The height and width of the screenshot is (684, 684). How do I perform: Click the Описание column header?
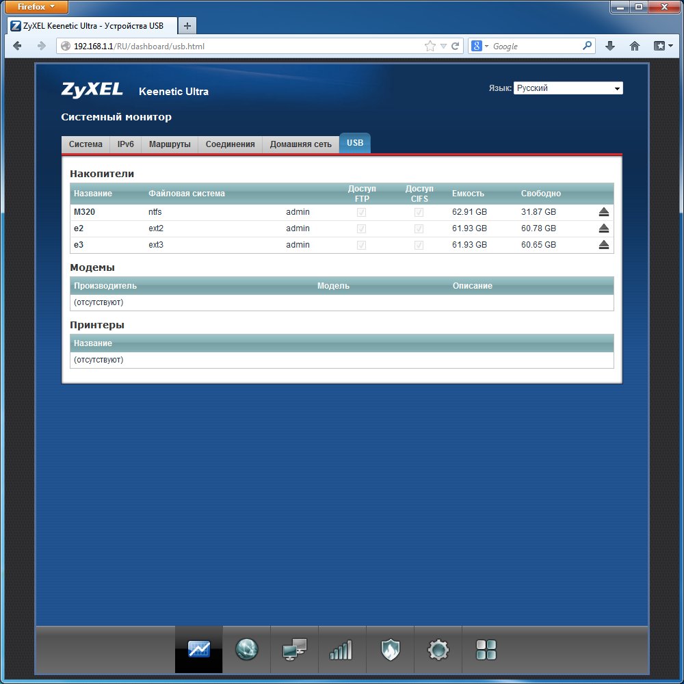point(473,286)
